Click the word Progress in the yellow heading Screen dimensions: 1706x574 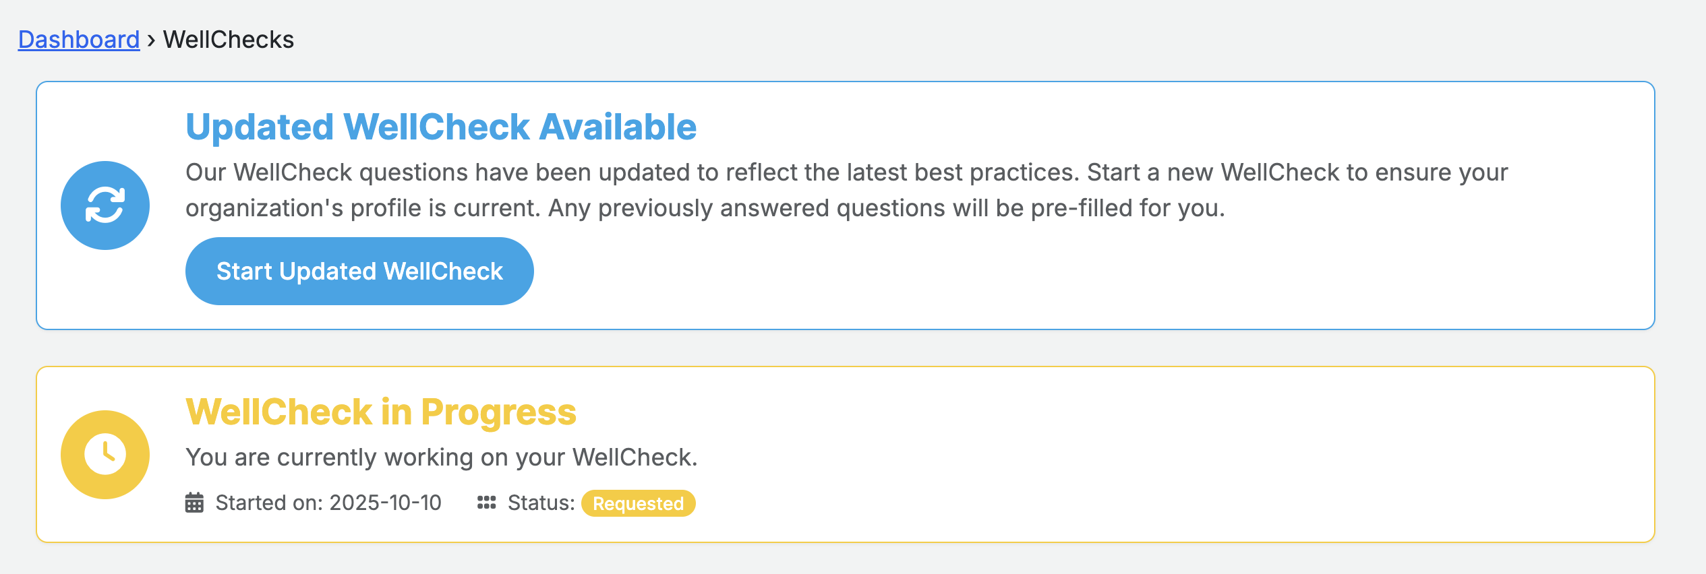coord(499,412)
